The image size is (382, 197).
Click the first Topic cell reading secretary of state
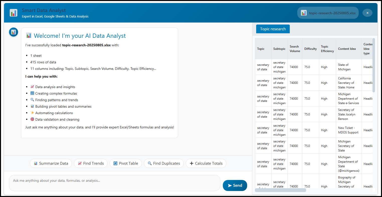[263, 67]
